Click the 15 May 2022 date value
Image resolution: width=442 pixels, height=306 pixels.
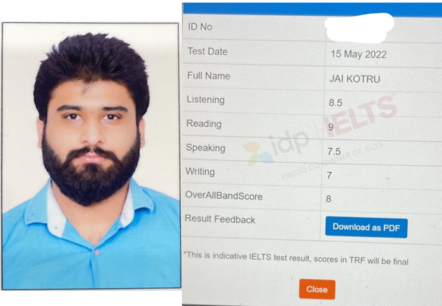coord(359,54)
